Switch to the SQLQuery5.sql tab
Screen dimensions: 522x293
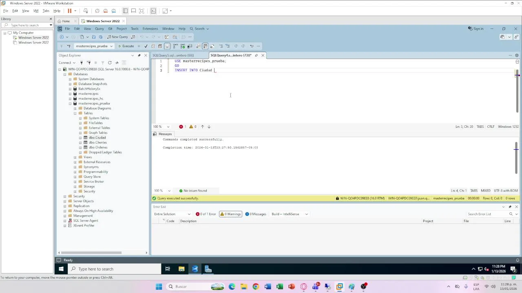click(173, 55)
